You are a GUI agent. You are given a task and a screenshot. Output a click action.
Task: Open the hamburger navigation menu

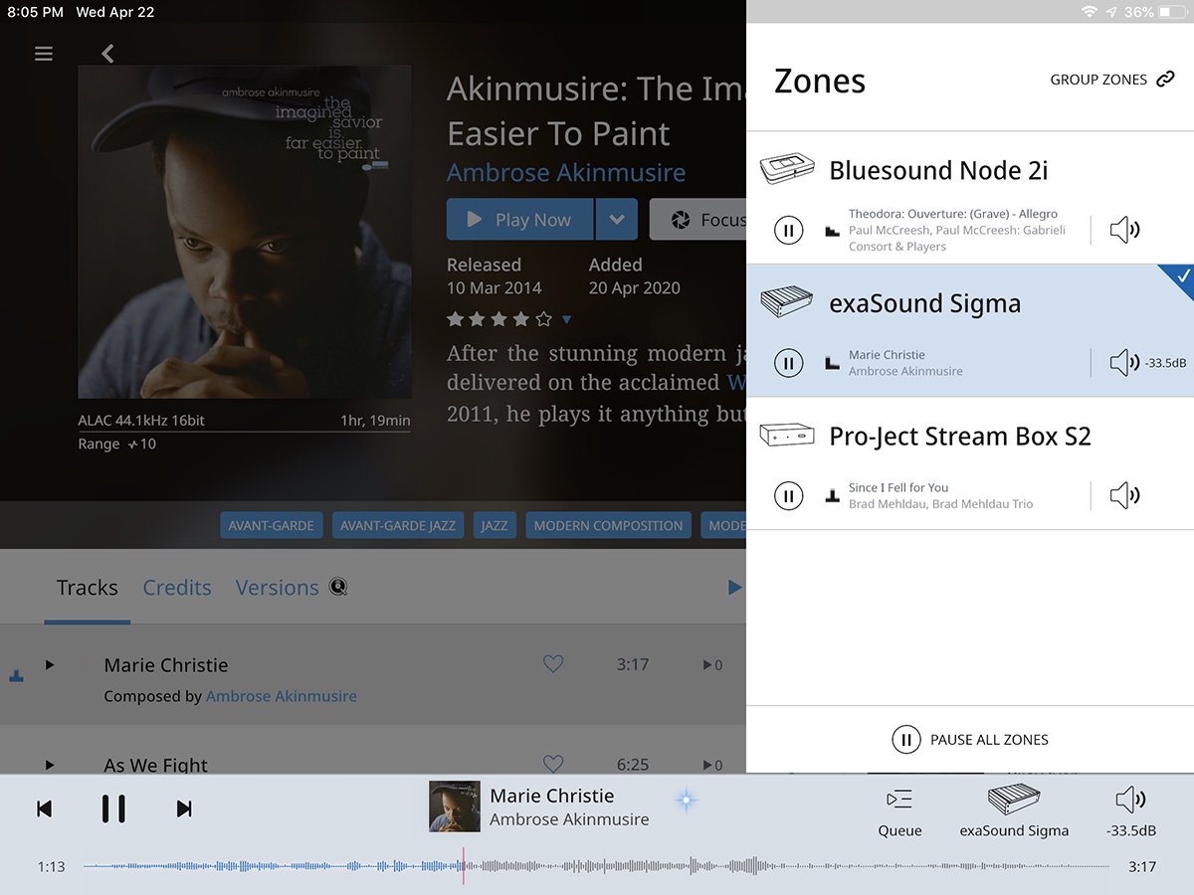[x=44, y=54]
